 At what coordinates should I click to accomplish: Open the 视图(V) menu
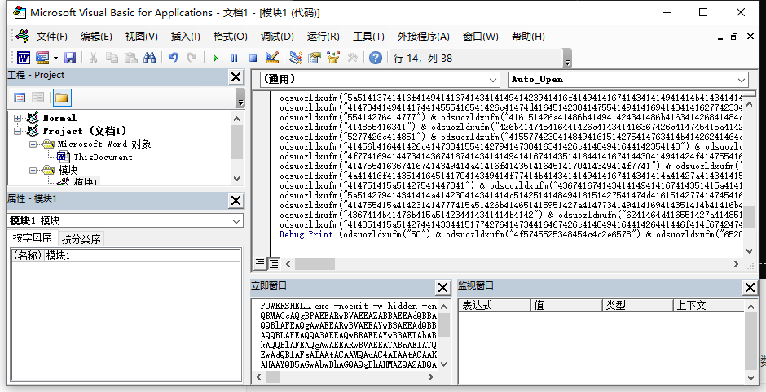point(141,37)
